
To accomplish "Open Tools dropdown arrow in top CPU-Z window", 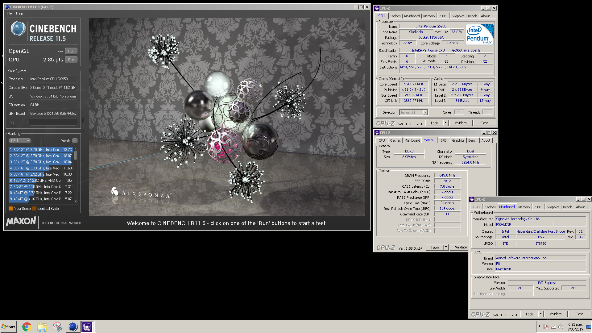I will [x=445, y=123].
